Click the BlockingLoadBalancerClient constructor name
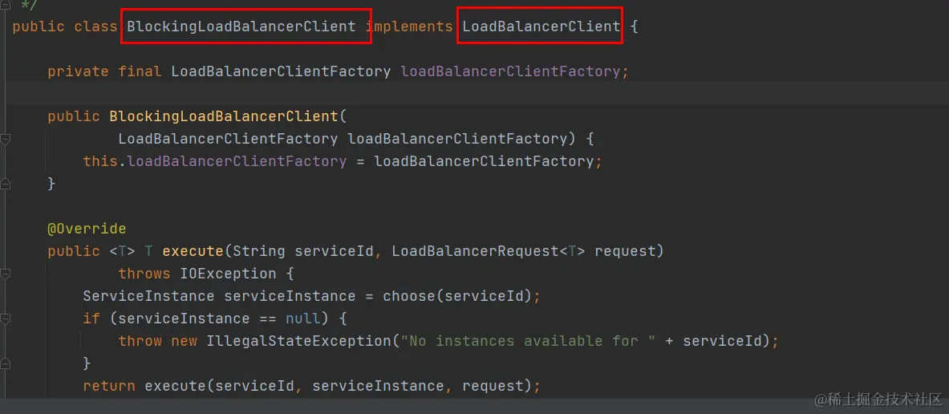 click(x=223, y=116)
